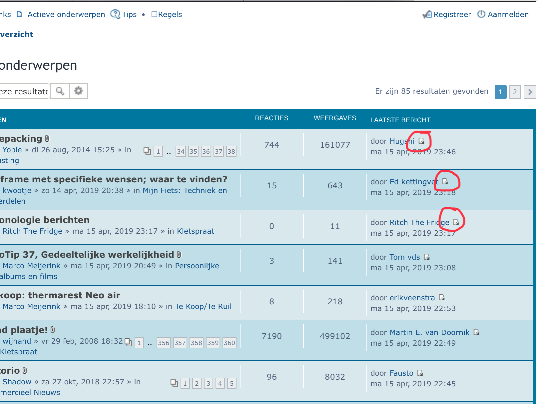Click the search results input field
538x404 pixels.
(x=24, y=91)
